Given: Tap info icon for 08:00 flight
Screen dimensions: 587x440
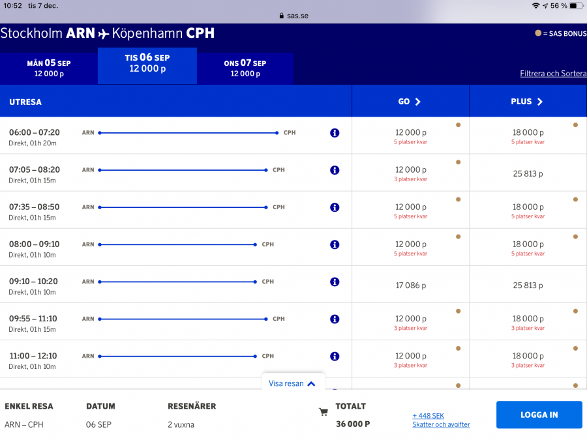Looking at the screenshot, I should [x=335, y=244].
